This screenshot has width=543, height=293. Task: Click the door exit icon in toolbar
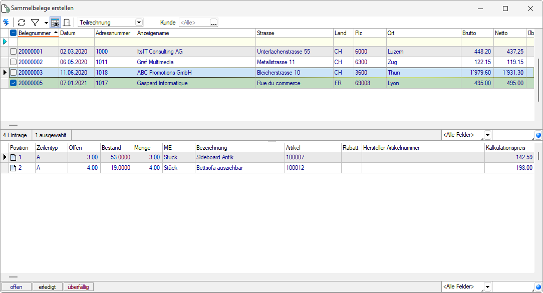point(66,23)
